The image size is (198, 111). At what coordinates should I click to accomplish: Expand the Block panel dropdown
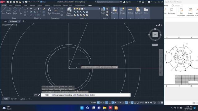click(105, 18)
